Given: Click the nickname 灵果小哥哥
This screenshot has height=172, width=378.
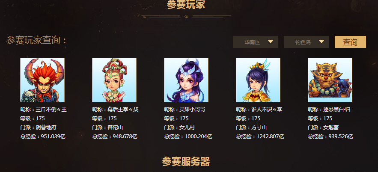Looking at the screenshot, I should (192, 110).
